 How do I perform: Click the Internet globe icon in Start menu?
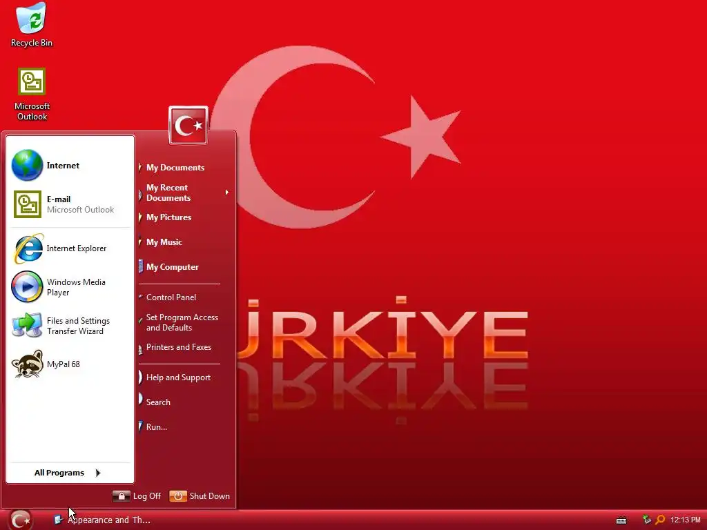(27, 165)
